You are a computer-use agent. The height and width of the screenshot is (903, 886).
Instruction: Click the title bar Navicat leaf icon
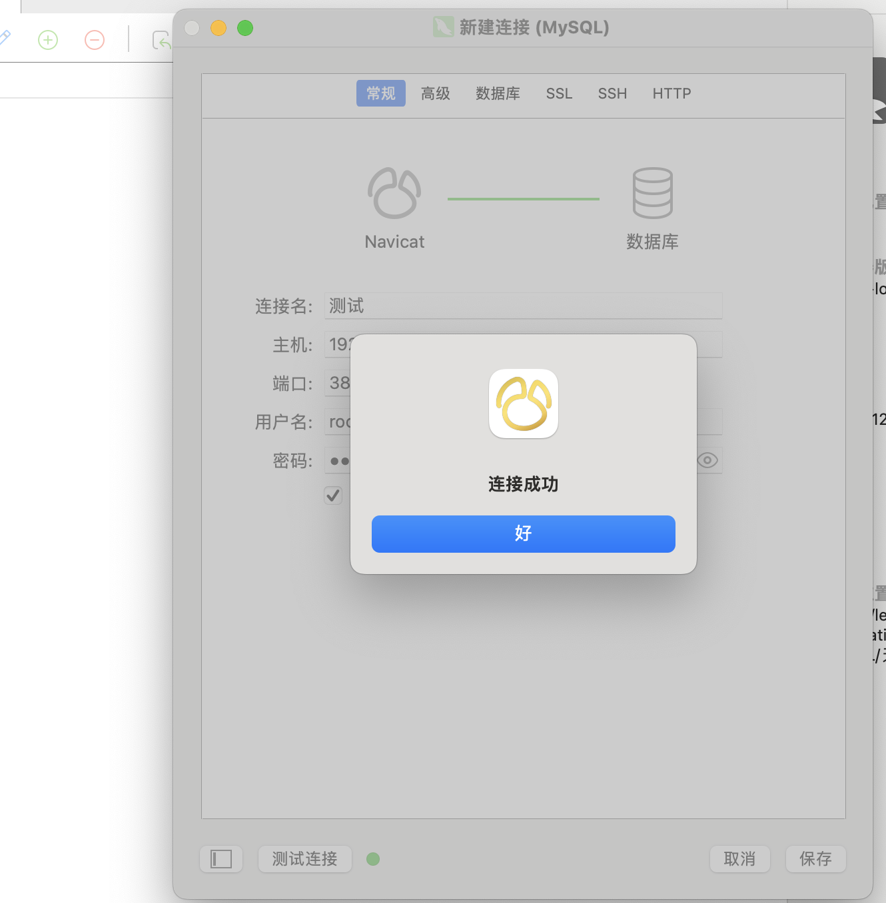coord(443,27)
